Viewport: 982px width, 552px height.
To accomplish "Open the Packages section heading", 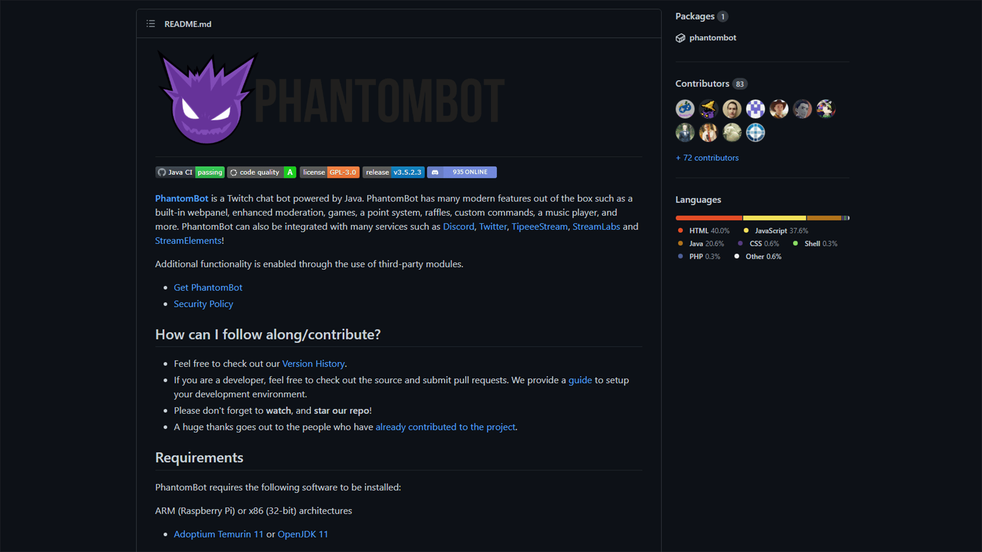I will click(695, 16).
